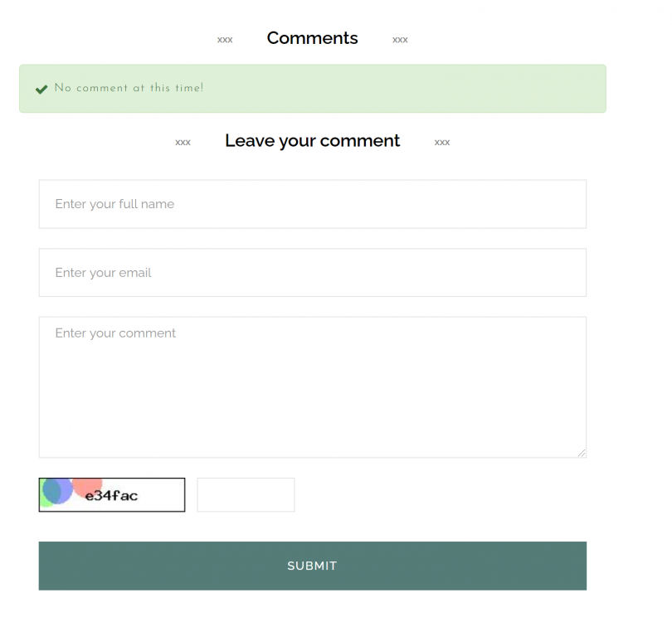Viewport: 672px width, 622px height.
Task: Click the Enter your full name placeholder text
Action: point(114,204)
